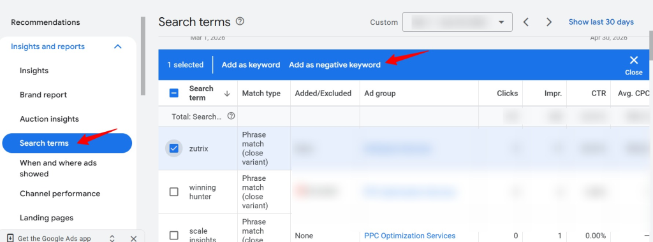Collapse the Insights and reports section
This screenshot has width=653, height=242.
[x=118, y=46]
